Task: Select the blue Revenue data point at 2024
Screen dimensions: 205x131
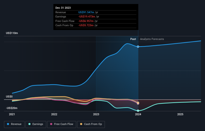Action: coord(138,47)
